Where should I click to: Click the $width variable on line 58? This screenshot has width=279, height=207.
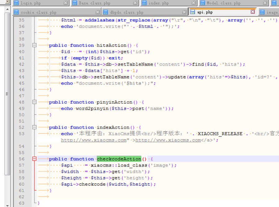[x=70, y=172]
